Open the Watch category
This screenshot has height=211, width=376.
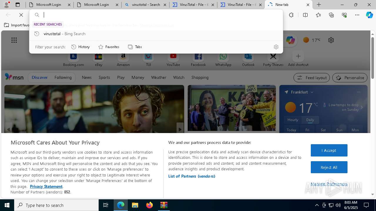[x=179, y=77]
